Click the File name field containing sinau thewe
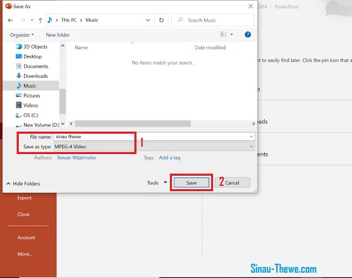 (154, 136)
